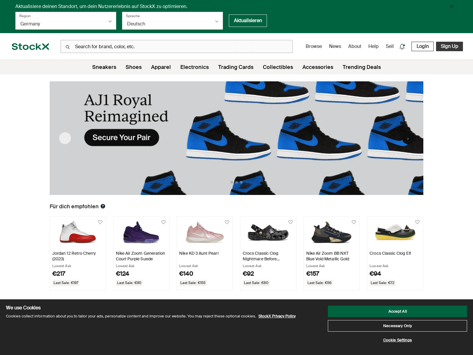Screen dimensions: 473x355
Task: Click the 'Crocs Classic Clog Elf' title
Action: tap(390, 253)
